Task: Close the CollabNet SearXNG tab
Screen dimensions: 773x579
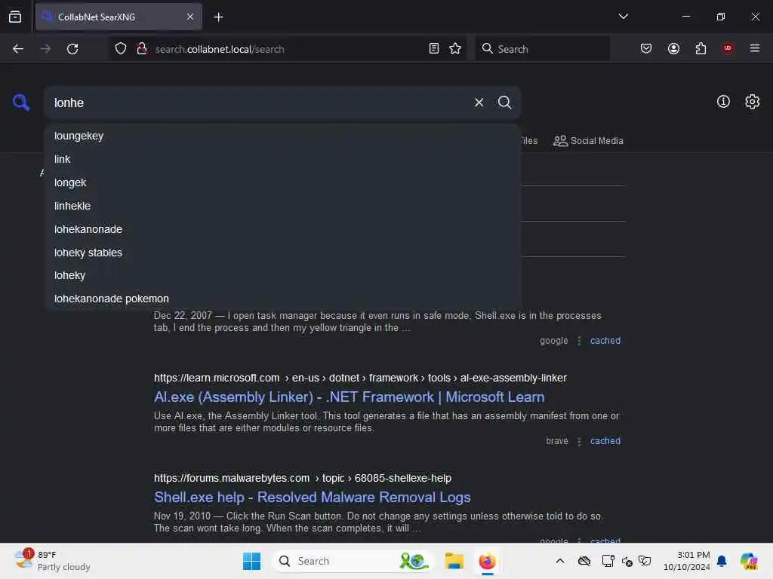Action: coord(190,17)
